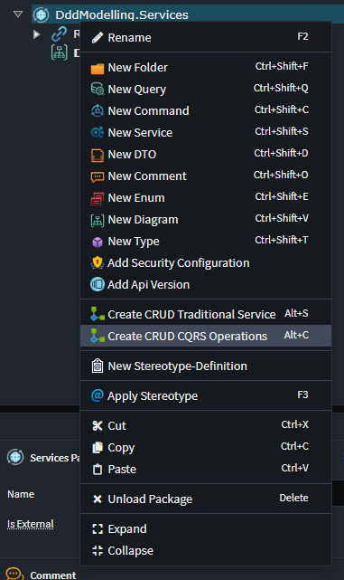Select Paste in the context menu

click(x=206, y=469)
